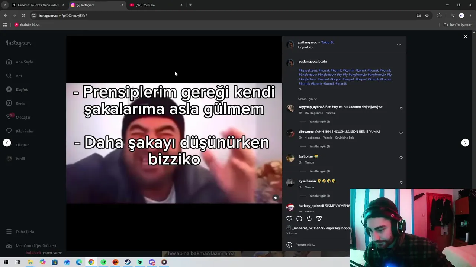Open the Windows Start menu

click(x=6, y=262)
